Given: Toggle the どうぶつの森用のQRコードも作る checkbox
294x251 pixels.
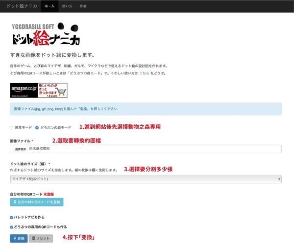Looking at the screenshot, I should [x=11, y=227].
